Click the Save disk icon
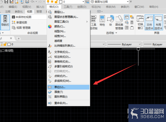 tap(6, 2)
